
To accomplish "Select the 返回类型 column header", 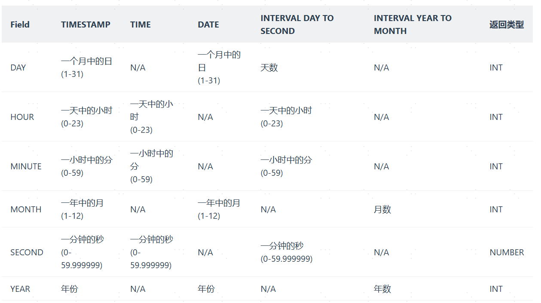I will [x=507, y=24].
